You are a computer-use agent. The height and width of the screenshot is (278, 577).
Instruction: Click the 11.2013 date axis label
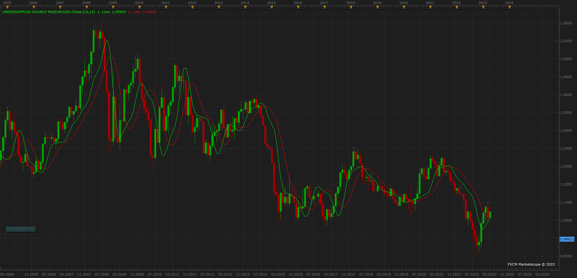click(x=243, y=274)
